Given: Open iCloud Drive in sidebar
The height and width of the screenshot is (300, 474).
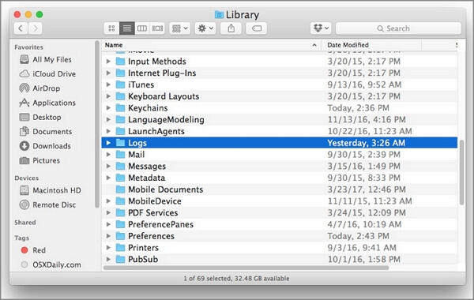Looking at the screenshot, I should click(x=47, y=73).
